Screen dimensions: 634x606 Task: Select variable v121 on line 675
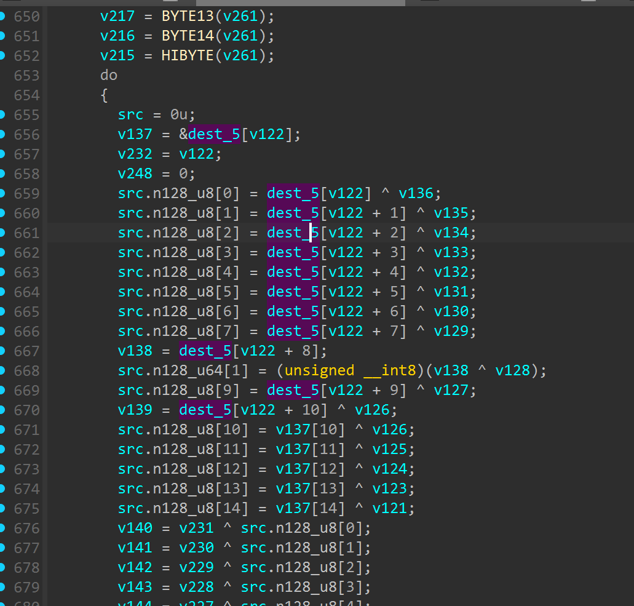tap(390, 509)
